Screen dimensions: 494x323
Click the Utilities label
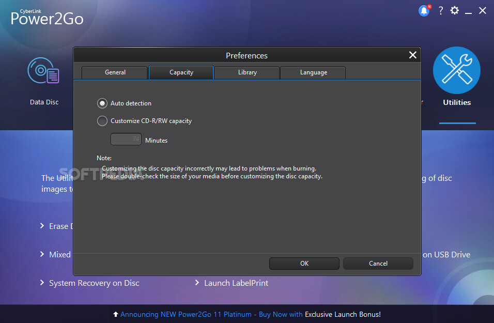[457, 102]
